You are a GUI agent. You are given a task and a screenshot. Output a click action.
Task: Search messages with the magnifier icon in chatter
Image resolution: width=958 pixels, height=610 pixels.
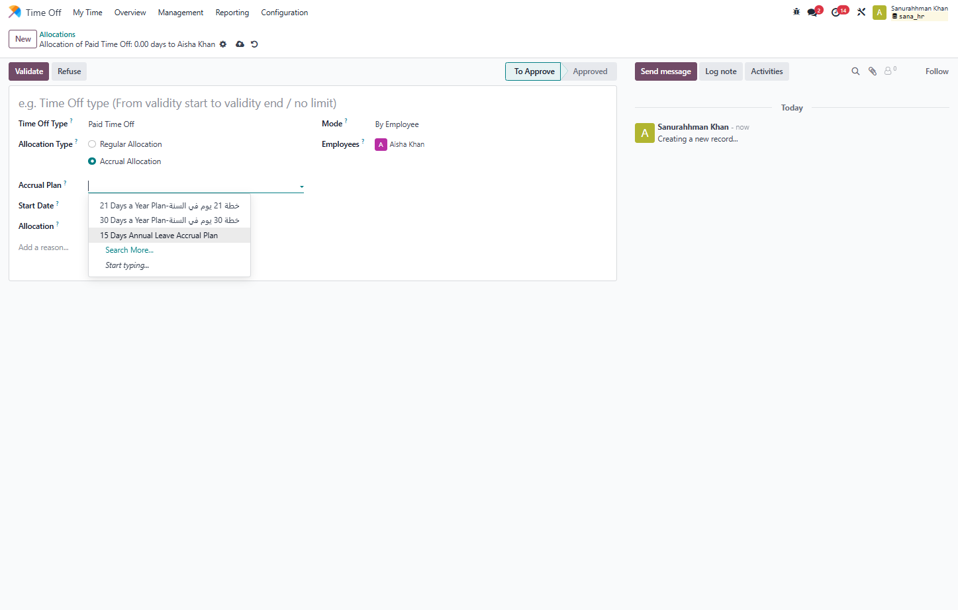855,71
